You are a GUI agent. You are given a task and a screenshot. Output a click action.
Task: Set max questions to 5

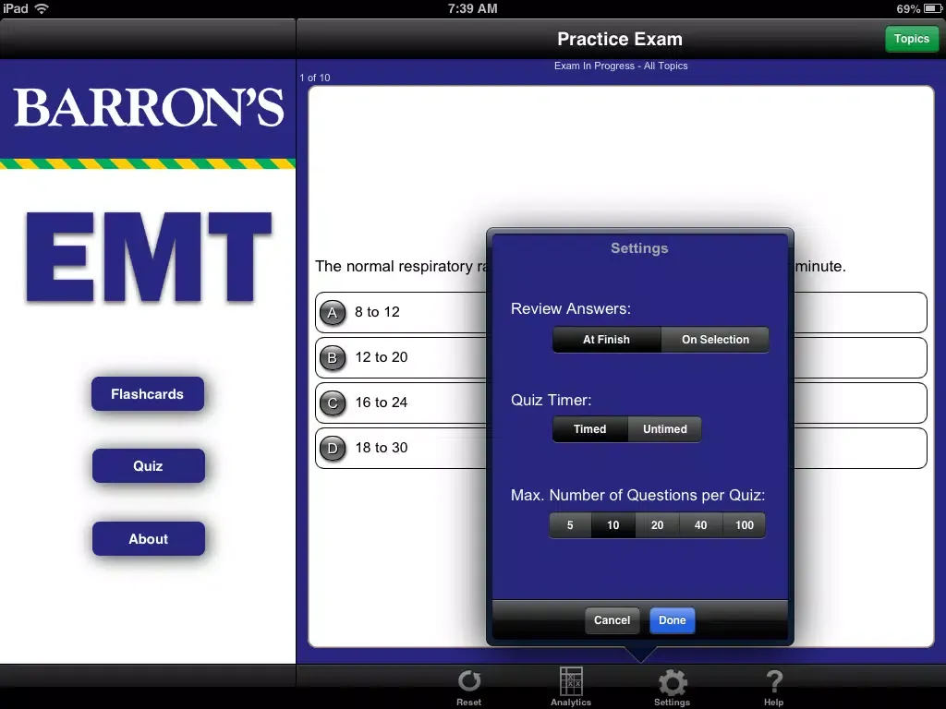point(569,525)
